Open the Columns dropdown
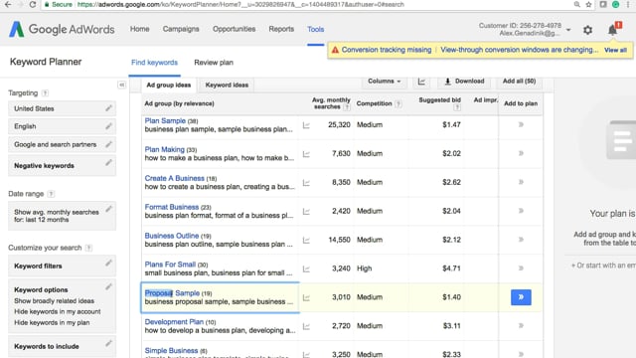 click(385, 82)
